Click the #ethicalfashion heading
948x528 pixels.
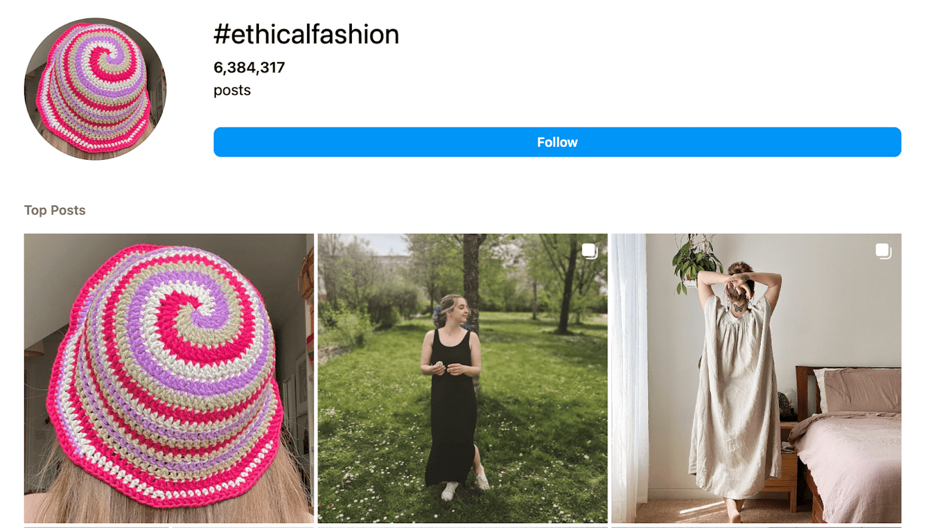pos(306,34)
